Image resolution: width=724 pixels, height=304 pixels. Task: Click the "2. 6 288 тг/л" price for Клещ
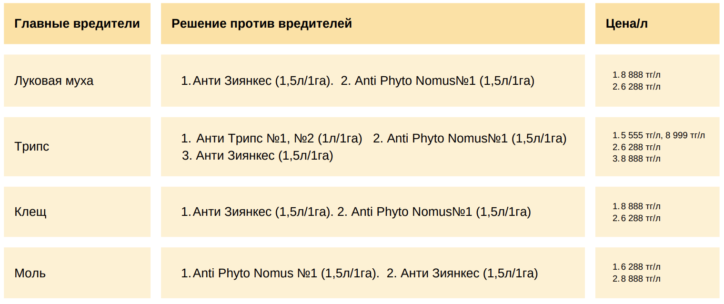coord(637,218)
